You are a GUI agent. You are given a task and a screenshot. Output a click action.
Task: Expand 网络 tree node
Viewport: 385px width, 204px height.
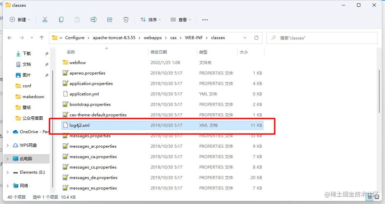pos(8,186)
